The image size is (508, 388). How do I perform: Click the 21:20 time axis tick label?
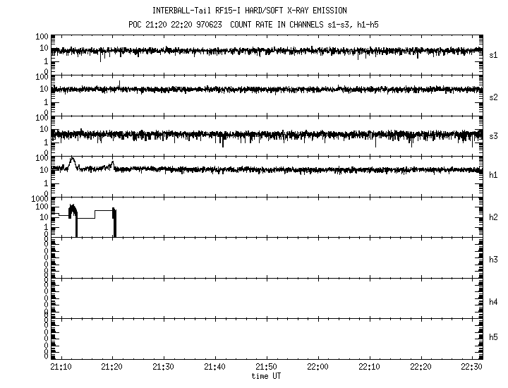tap(112, 368)
